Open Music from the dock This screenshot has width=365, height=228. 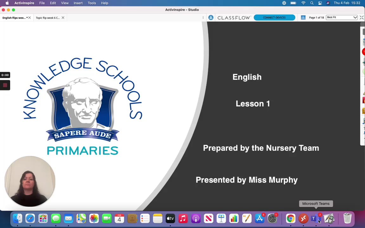pos(183,218)
